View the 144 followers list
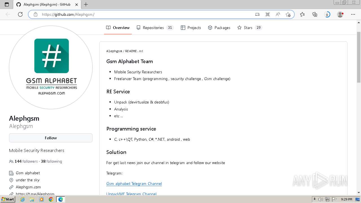This screenshot has height=203, width=361. 26,161
